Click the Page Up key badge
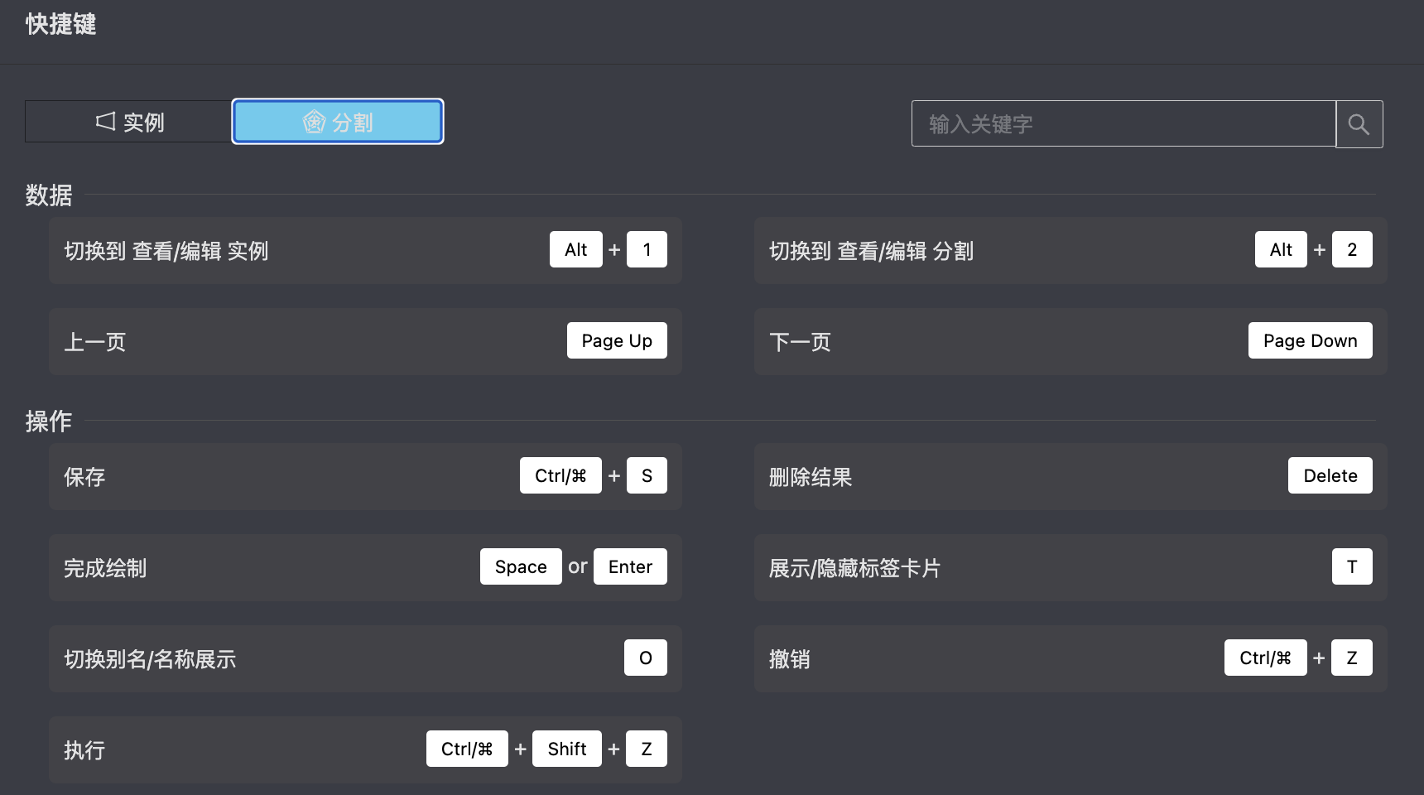Image resolution: width=1424 pixels, height=795 pixels. point(617,340)
